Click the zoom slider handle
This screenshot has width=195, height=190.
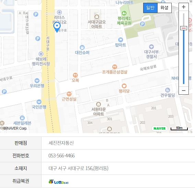(x=184, y=28)
